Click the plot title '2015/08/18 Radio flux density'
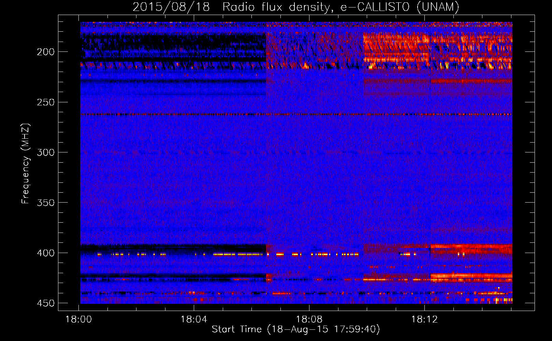This screenshot has height=341, width=552. pyautogui.click(x=296, y=7)
